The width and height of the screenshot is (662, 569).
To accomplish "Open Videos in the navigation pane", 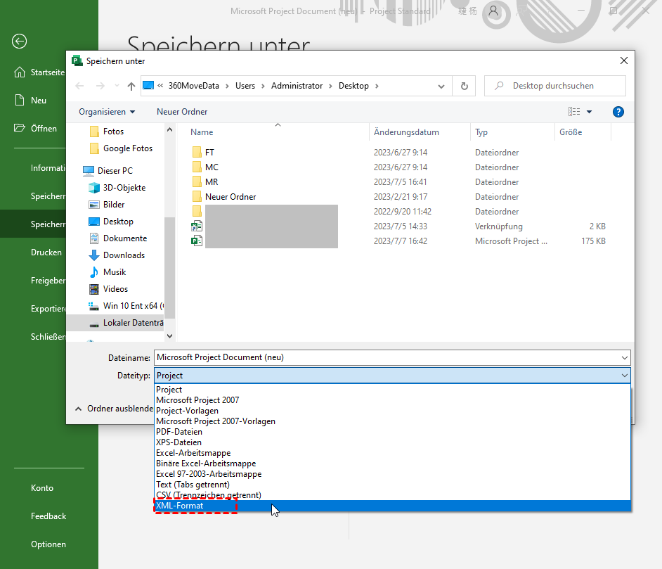I will click(108, 289).
